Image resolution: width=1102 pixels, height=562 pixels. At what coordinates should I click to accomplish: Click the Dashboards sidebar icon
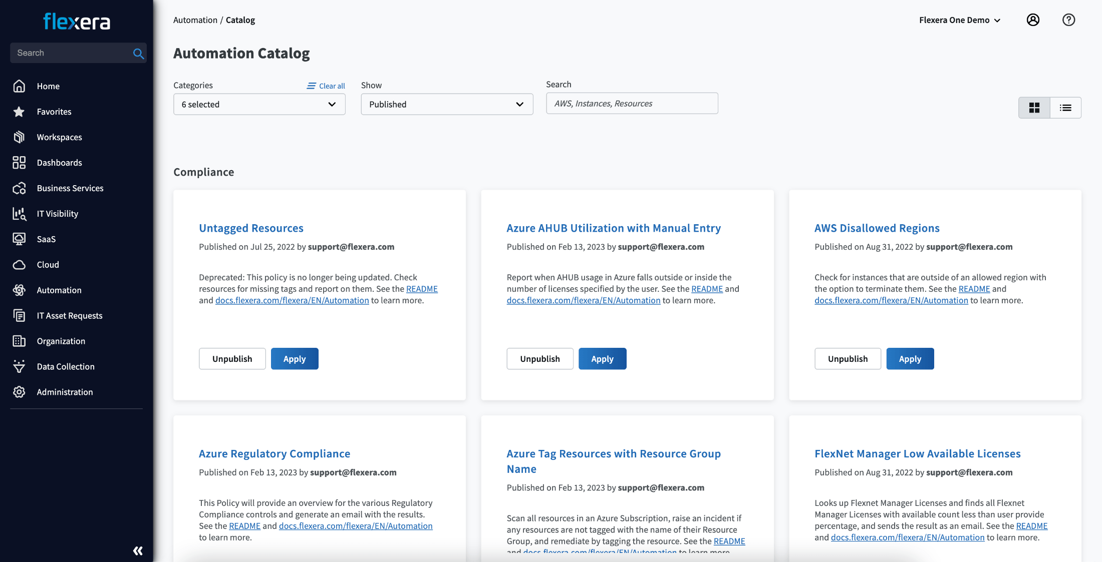20,162
